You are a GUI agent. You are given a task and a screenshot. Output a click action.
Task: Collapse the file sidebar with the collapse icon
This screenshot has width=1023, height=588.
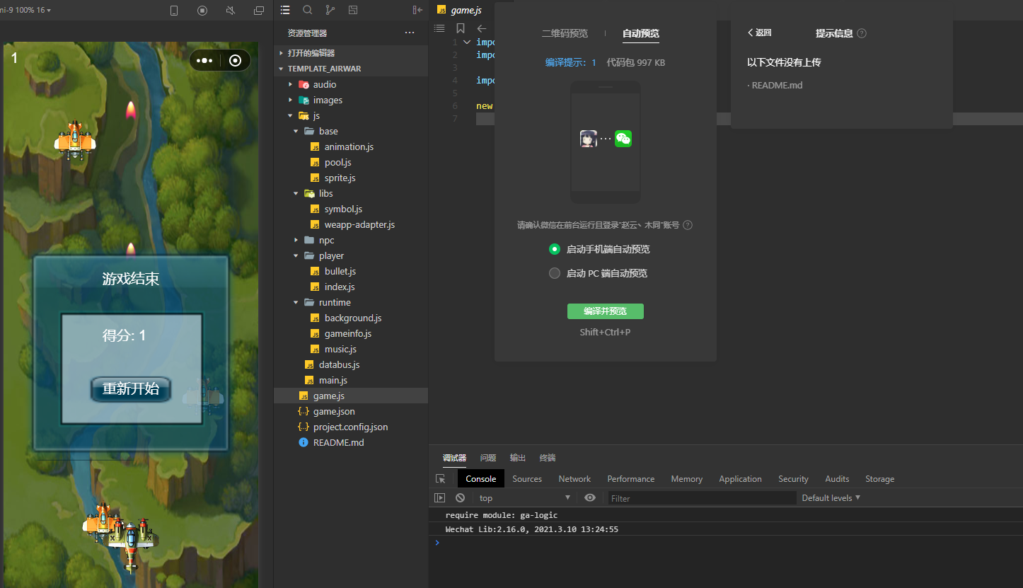tap(417, 10)
